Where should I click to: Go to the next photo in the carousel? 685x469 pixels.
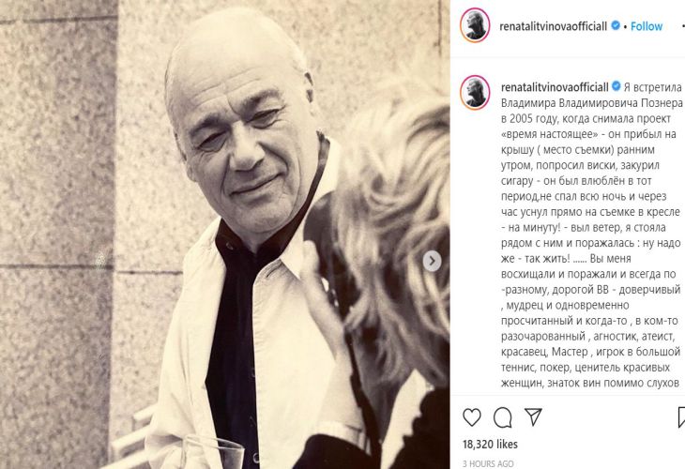pyautogui.click(x=432, y=261)
